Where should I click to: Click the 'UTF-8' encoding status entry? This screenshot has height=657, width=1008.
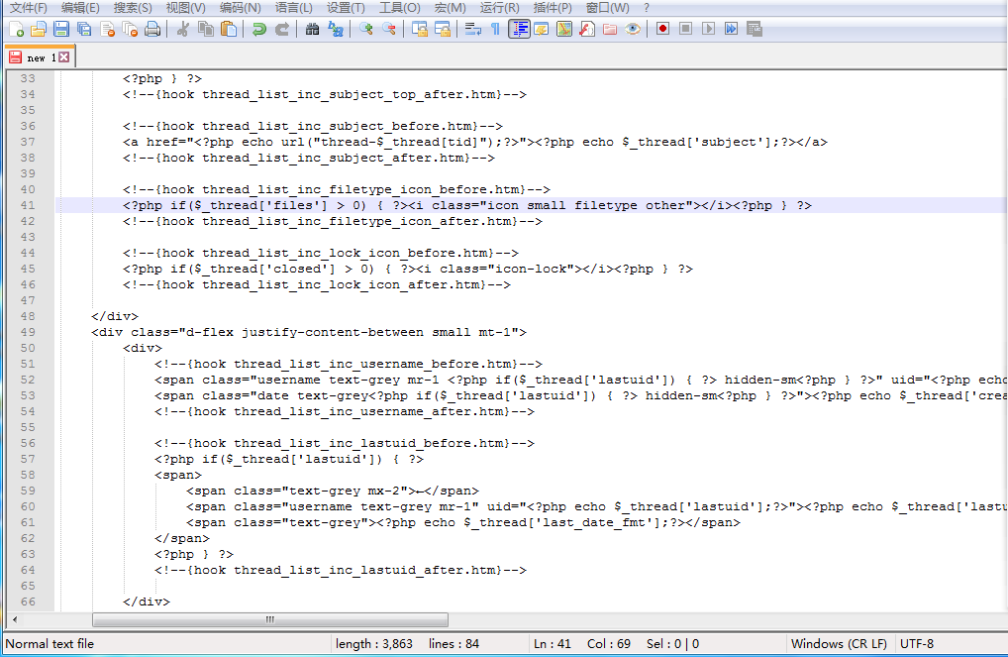[917, 643]
